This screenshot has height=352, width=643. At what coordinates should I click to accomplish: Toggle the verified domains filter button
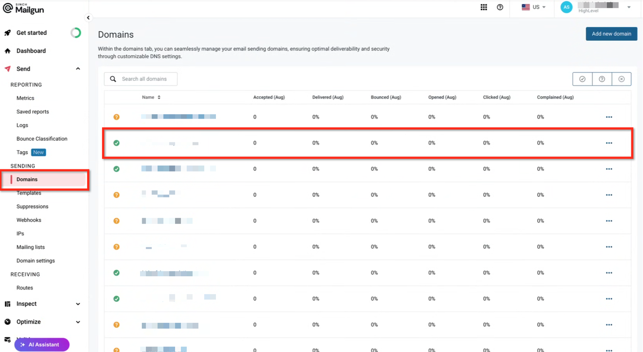(582, 79)
